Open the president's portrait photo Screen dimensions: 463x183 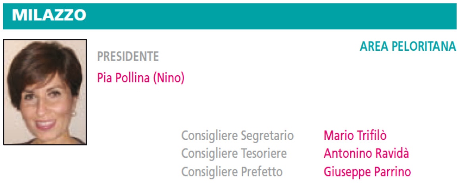pyautogui.click(x=45, y=92)
